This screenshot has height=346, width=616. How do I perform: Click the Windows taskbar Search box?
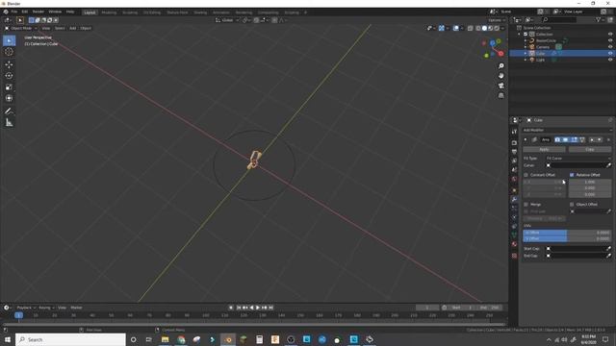point(70,339)
